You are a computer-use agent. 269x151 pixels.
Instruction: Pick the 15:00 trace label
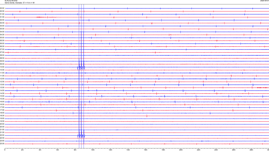2,96
